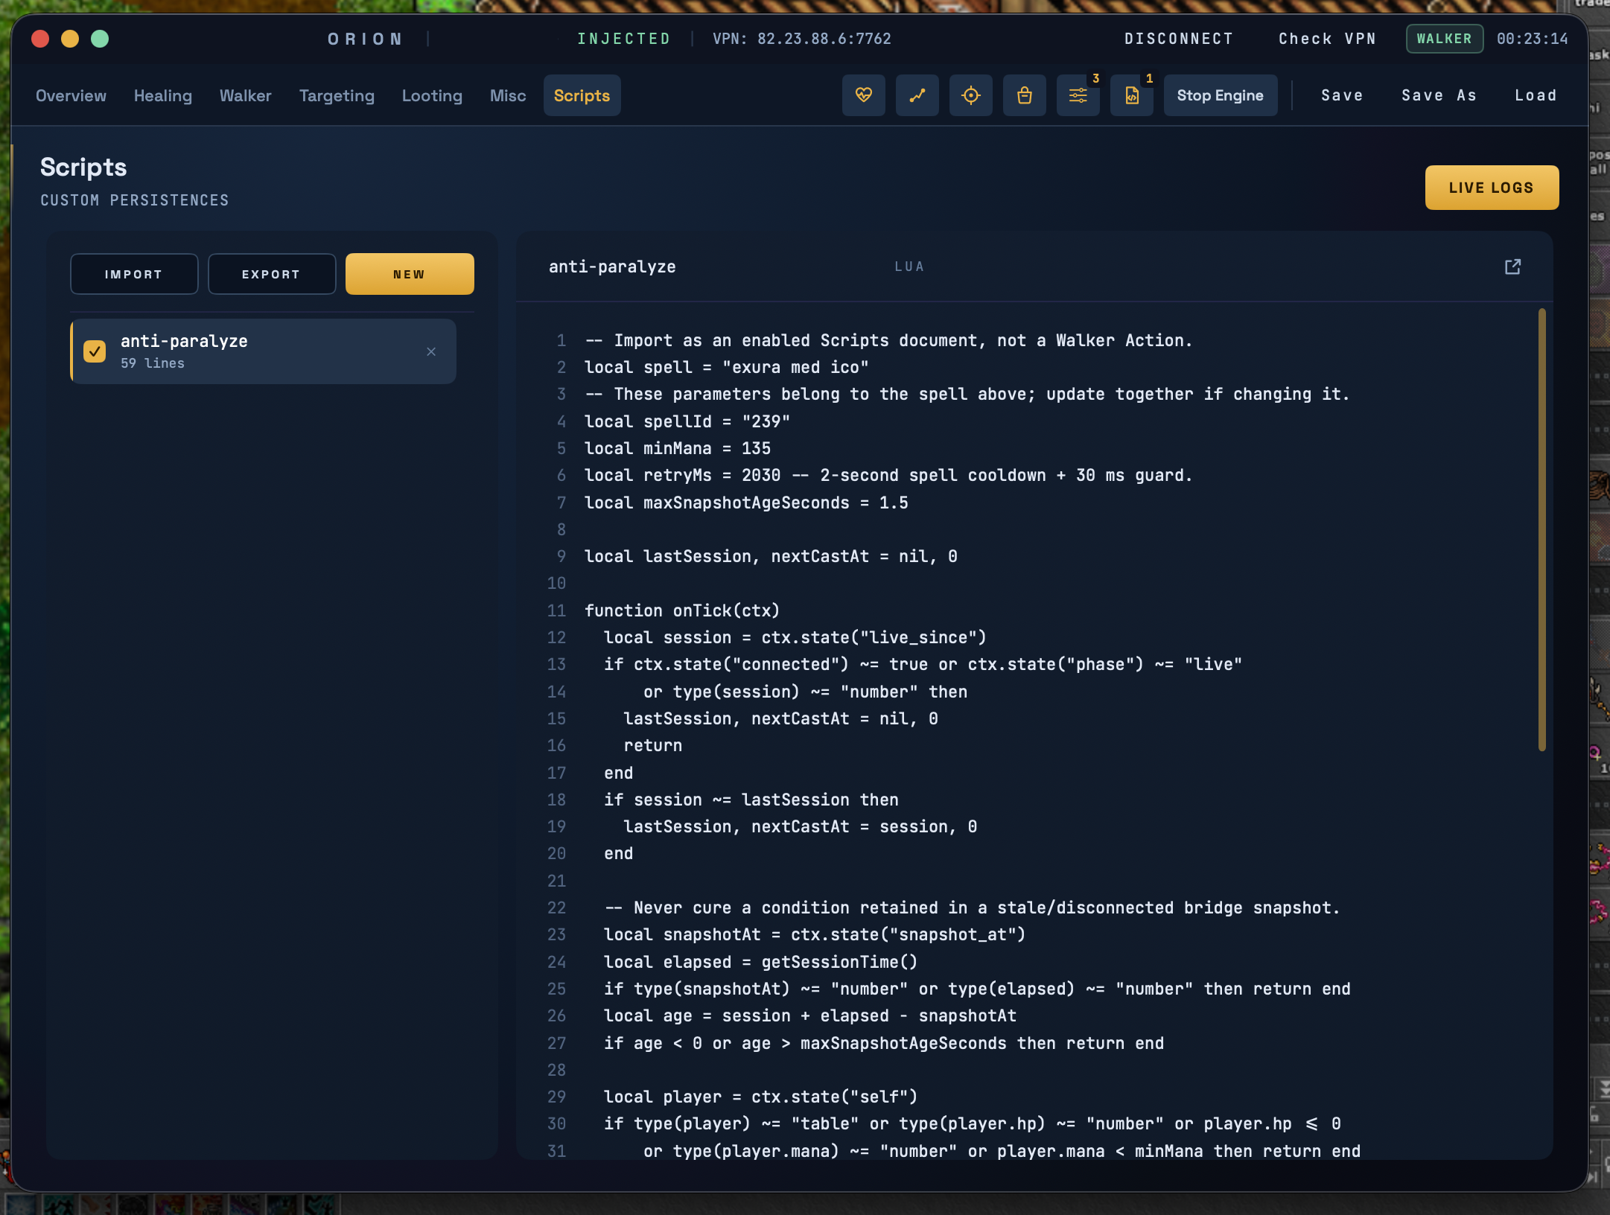1610x1215 pixels.
Task: Click the Walker path toolbar icon
Action: [917, 95]
